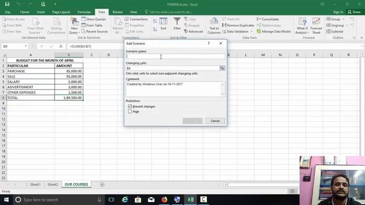Switch to the Formulas tab
This screenshot has height=205, width=365.
84,12
